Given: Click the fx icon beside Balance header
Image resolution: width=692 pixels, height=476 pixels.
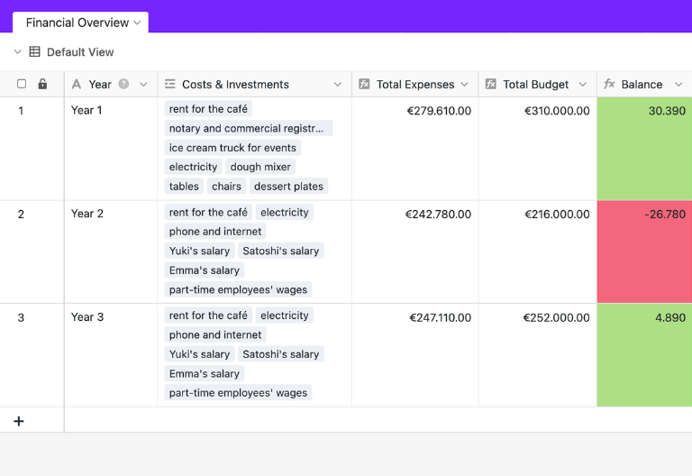Looking at the screenshot, I should tap(609, 84).
